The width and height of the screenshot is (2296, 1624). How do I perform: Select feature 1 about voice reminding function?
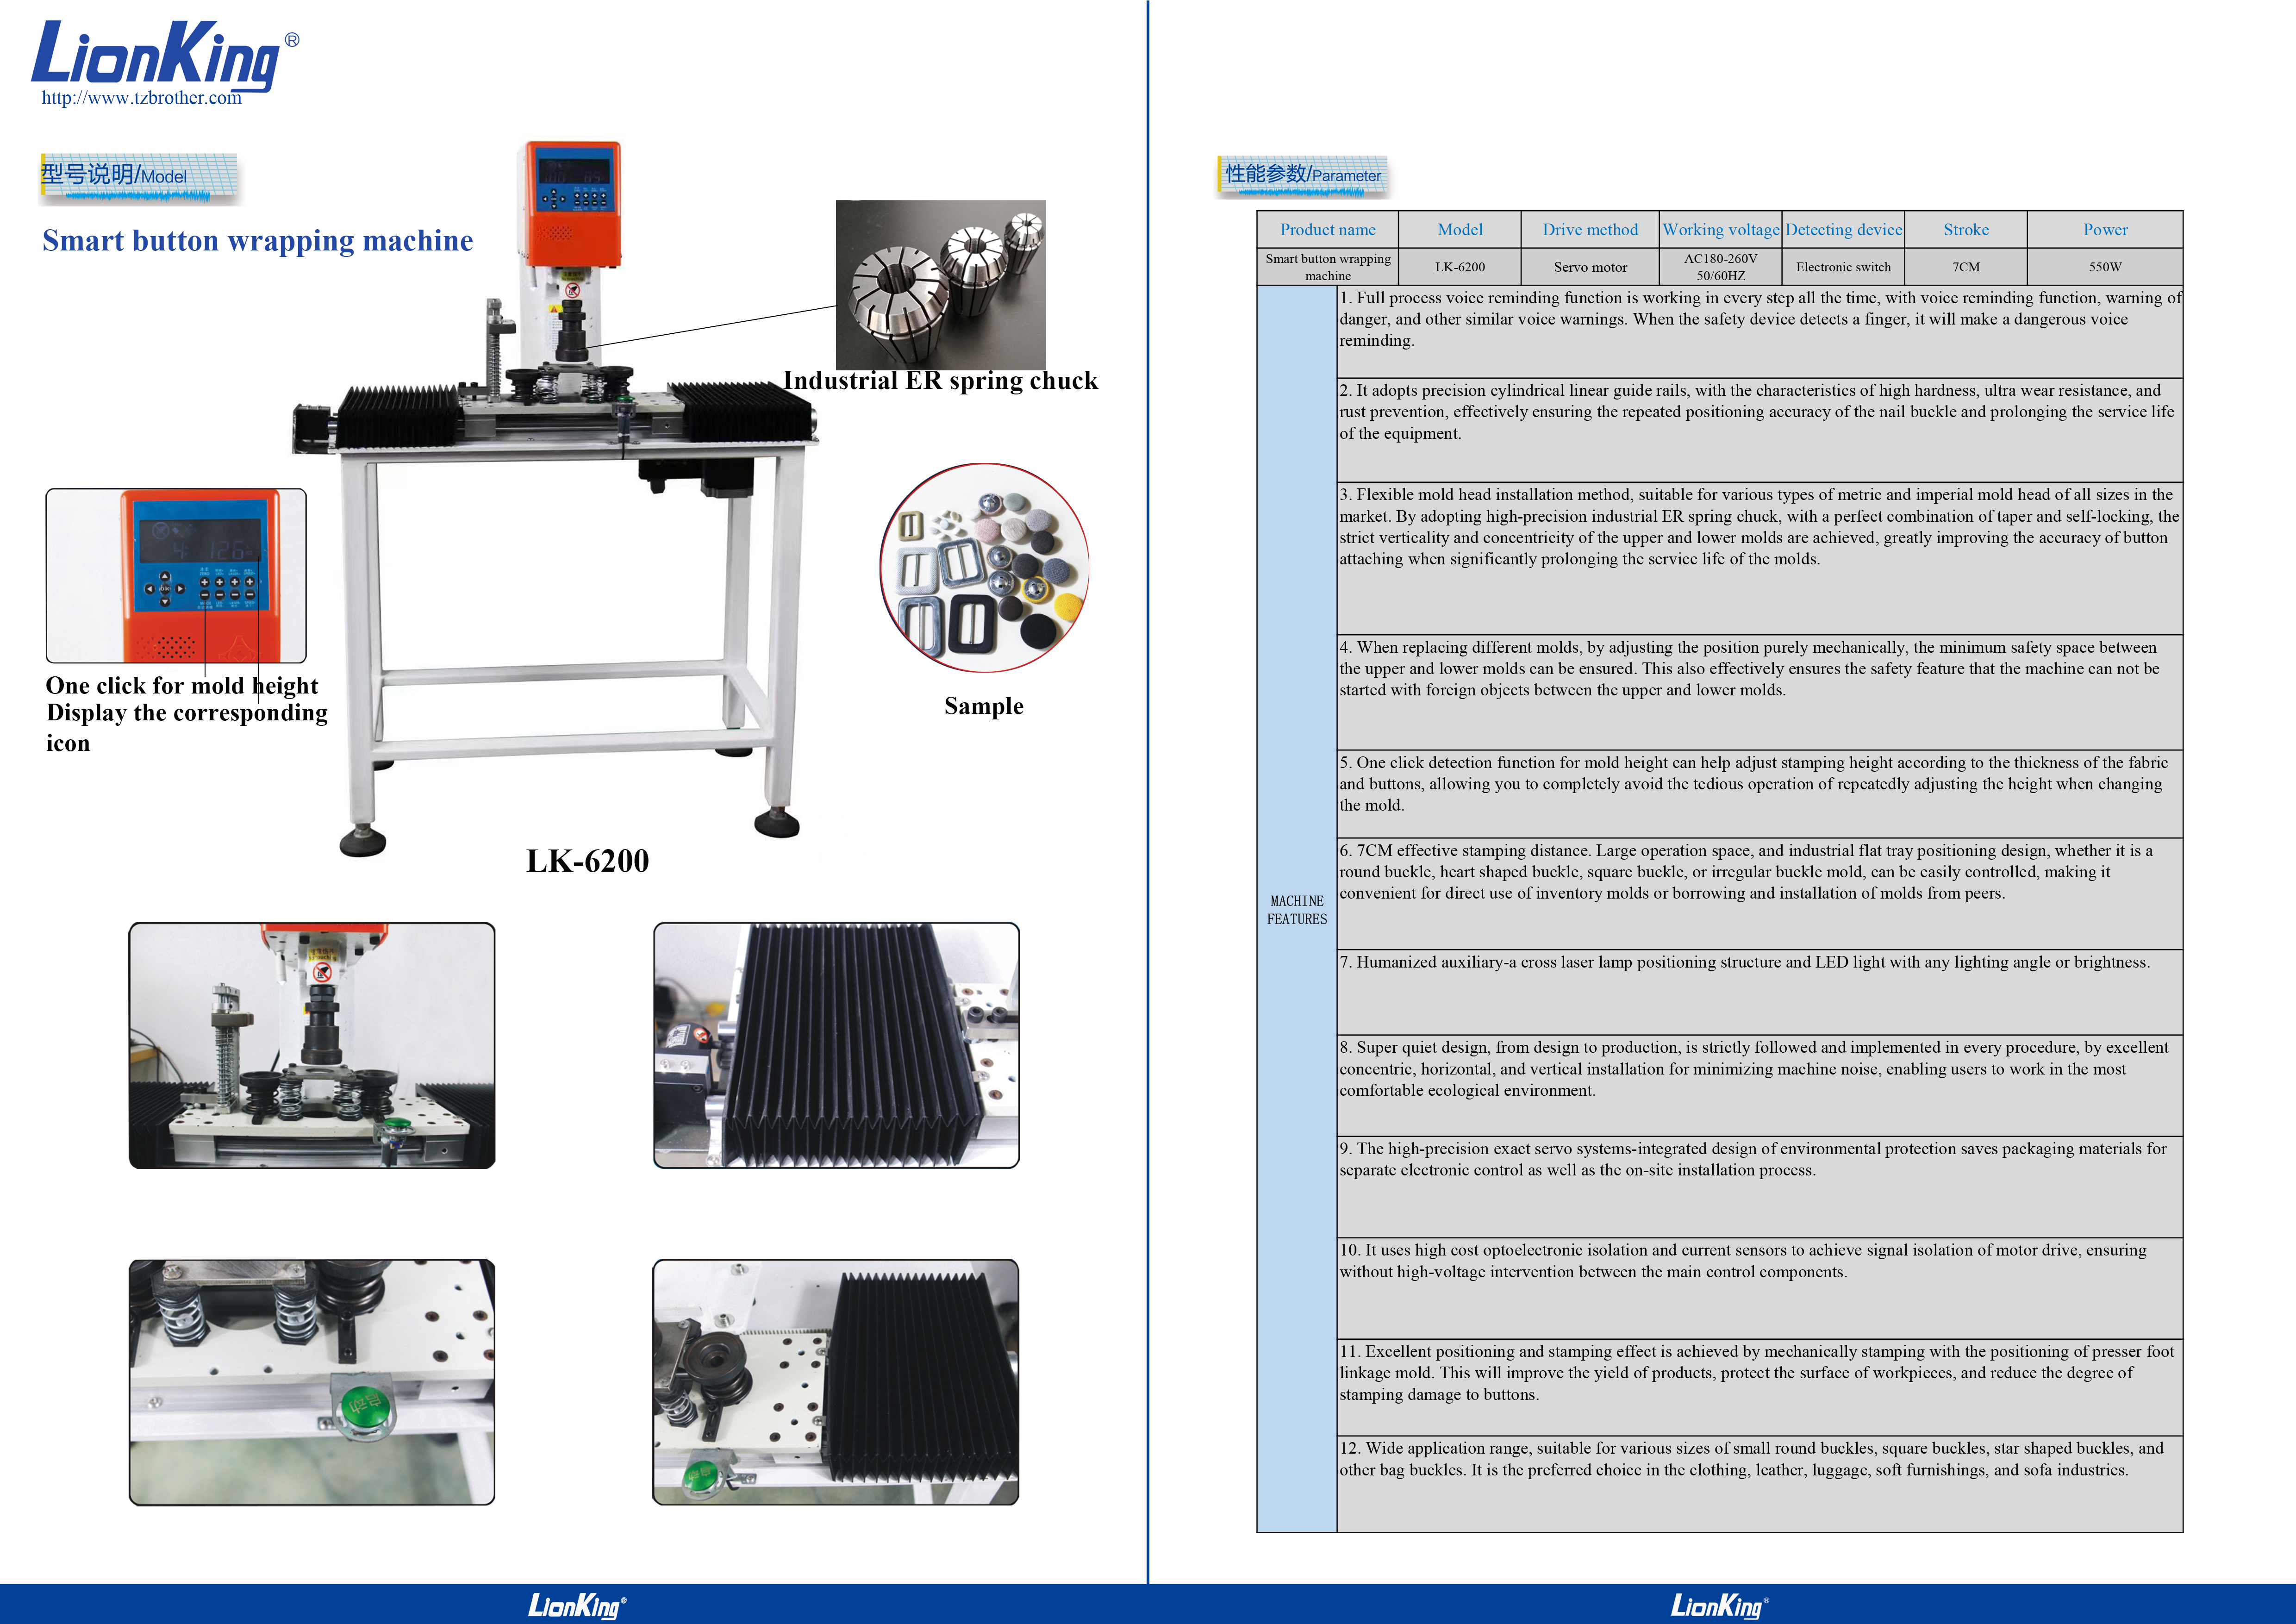coord(1760,332)
